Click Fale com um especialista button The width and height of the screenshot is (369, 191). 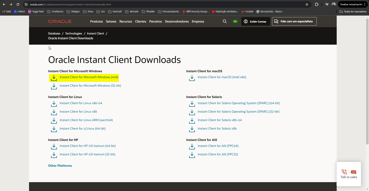coord(294,21)
